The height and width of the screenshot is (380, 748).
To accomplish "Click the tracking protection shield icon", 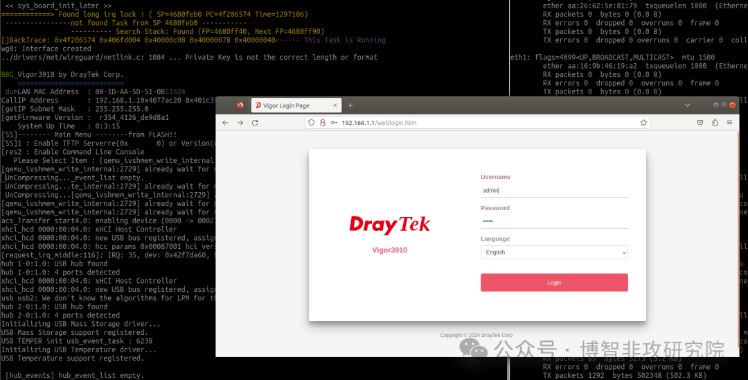I will [312, 123].
